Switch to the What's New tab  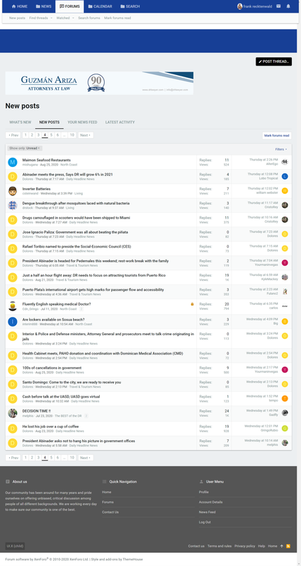[21, 122]
